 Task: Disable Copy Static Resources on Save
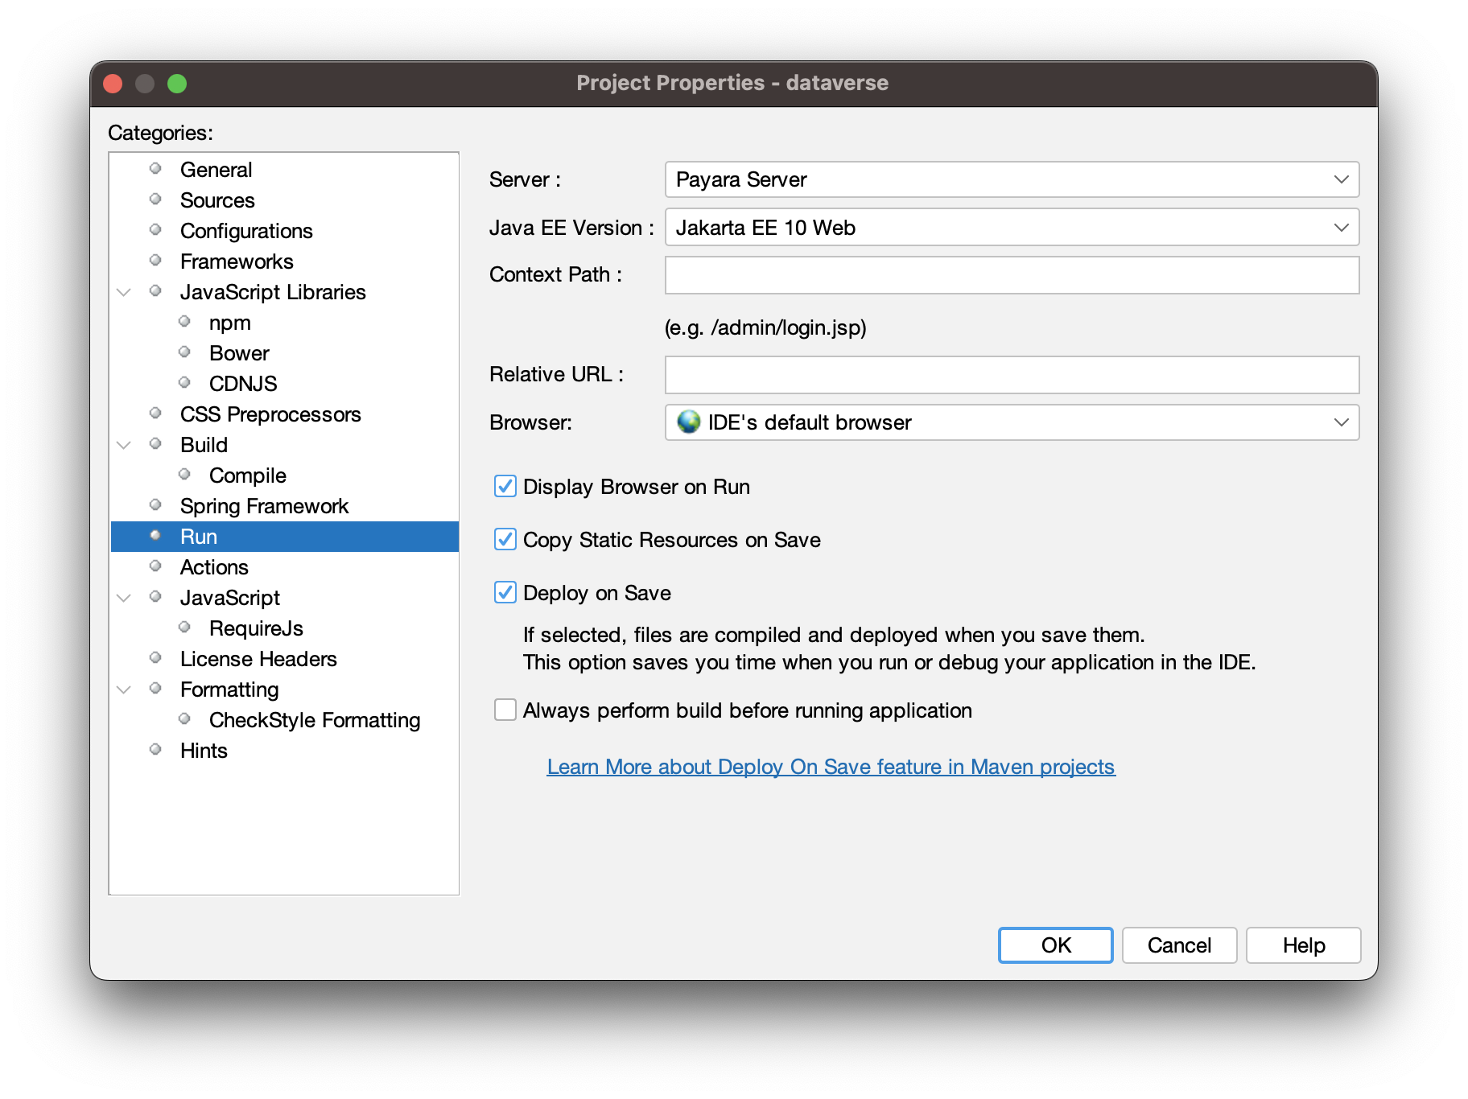click(505, 540)
